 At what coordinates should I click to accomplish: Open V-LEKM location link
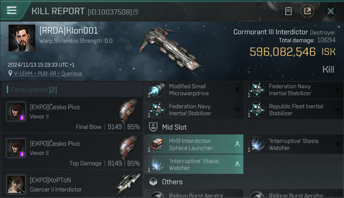(x=48, y=74)
